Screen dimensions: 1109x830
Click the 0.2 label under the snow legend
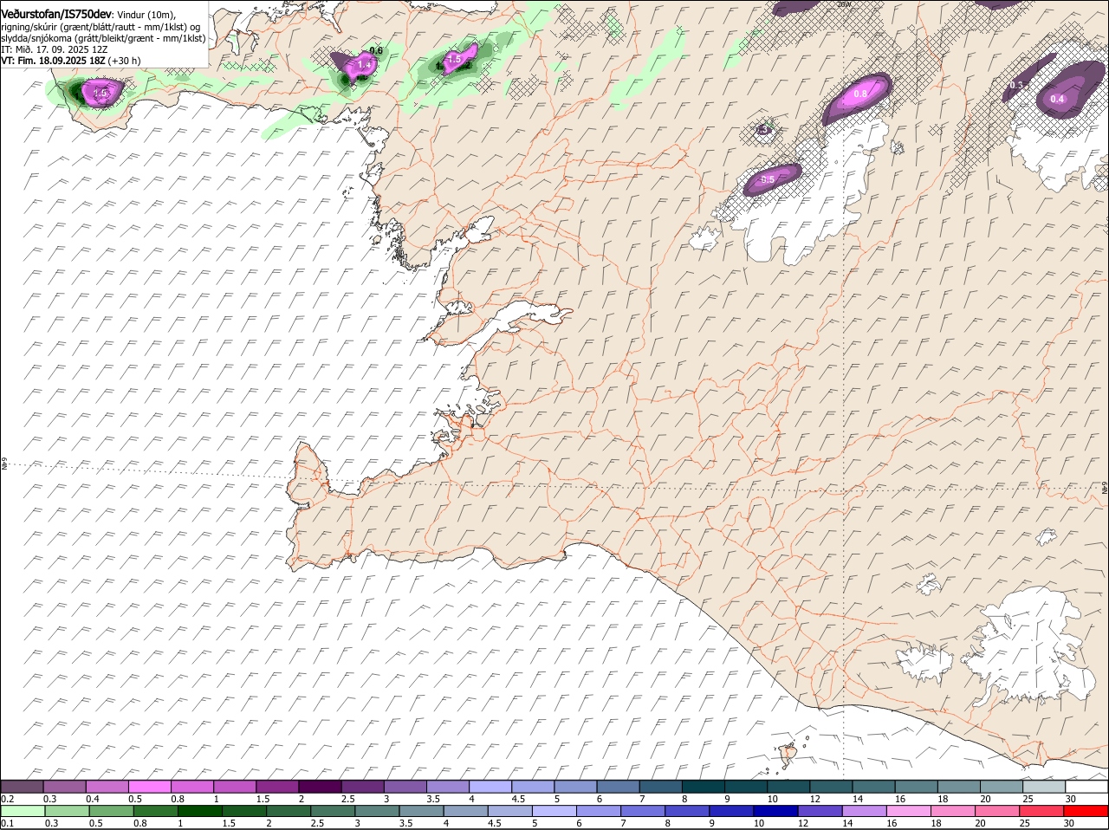point(7,798)
